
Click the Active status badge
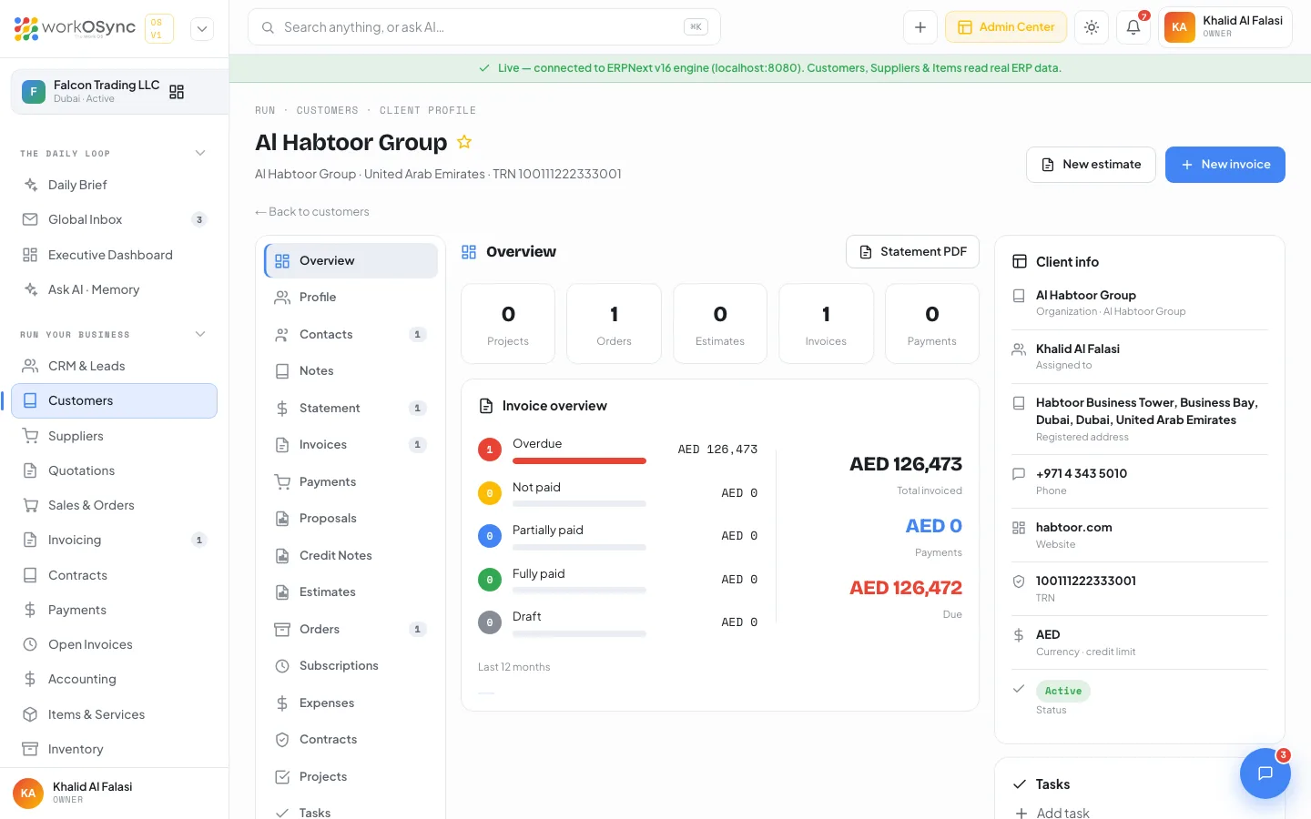pyautogui.click(x=1063, y=691)
